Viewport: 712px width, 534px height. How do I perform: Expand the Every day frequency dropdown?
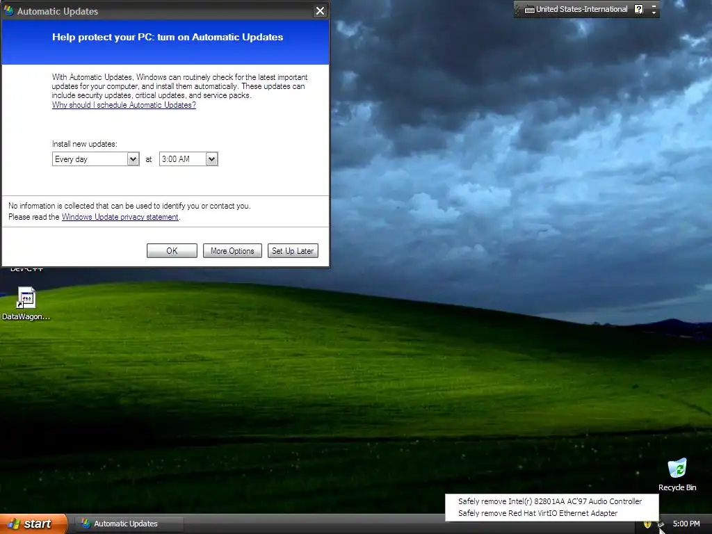tap(133, 159)
